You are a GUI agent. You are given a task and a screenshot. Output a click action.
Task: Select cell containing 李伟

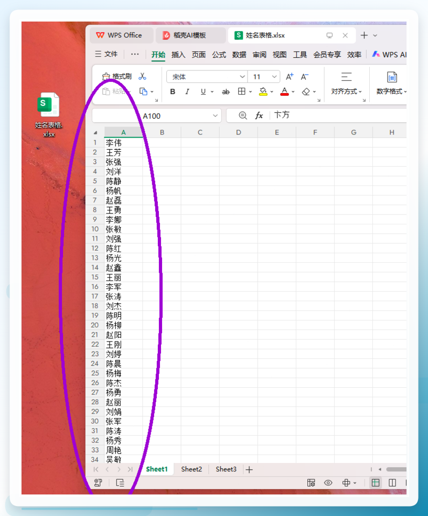click(123, 142)
